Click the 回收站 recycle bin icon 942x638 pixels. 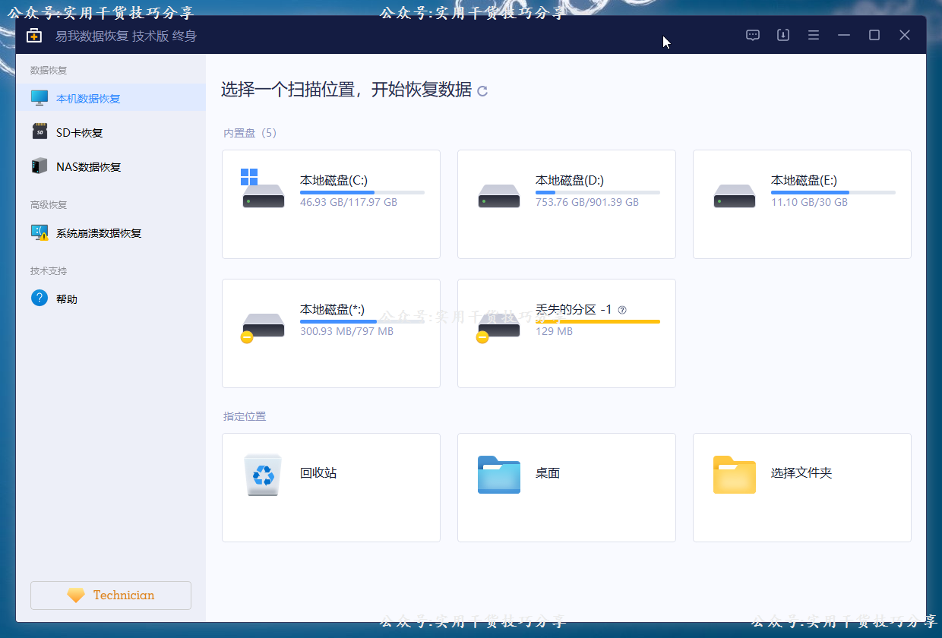click(264, 475)
